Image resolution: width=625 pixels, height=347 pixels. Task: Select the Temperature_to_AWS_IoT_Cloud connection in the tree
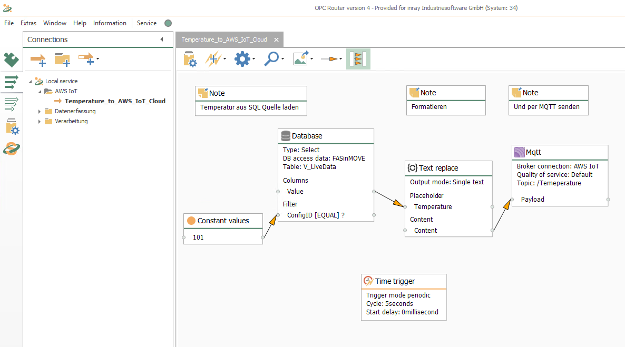112,101
